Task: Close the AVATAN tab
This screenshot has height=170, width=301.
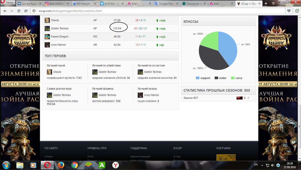Action: (123, 4)
